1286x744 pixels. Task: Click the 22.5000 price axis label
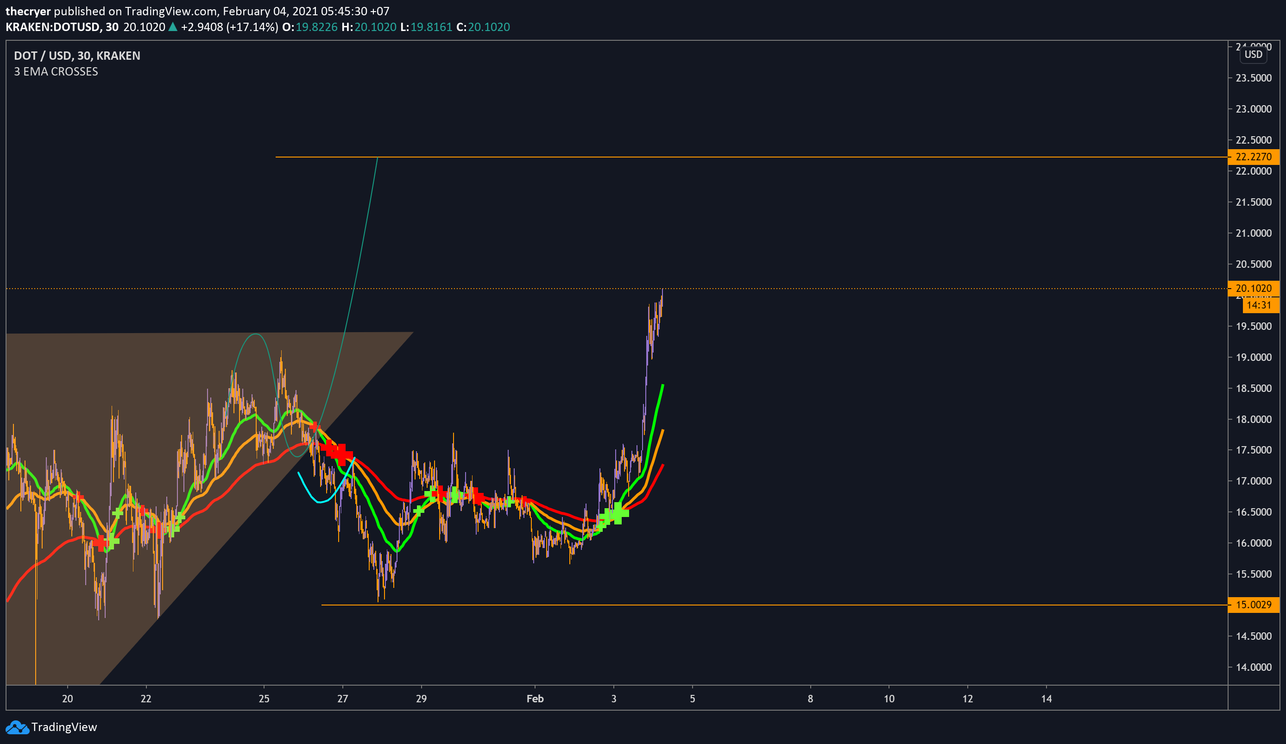[x=1253, y=140]
